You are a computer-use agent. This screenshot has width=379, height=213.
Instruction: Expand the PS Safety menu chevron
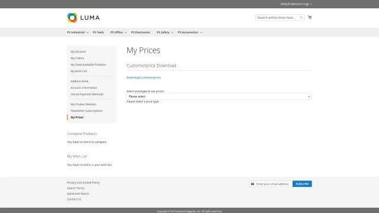(x=172, y=33)
